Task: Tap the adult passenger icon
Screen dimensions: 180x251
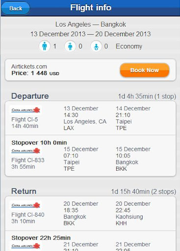Action: click(45, 47)
